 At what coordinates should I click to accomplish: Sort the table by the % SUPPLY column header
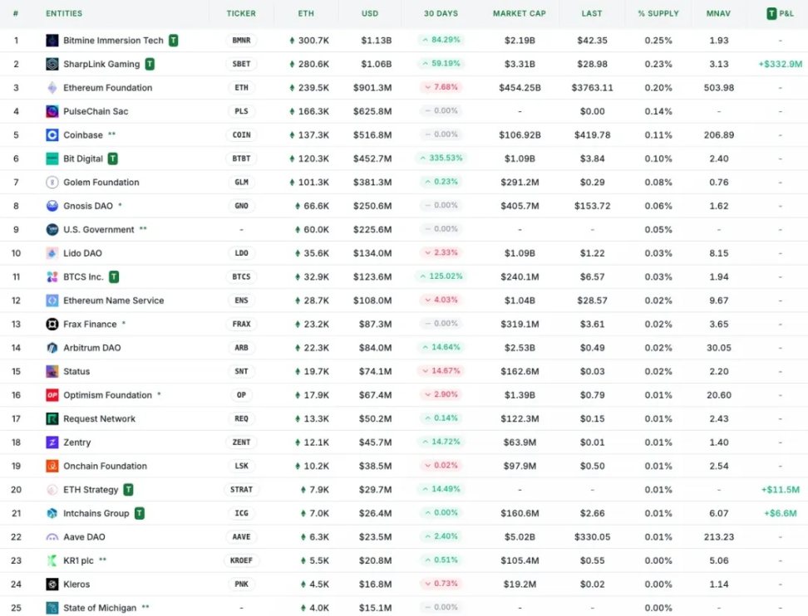658,13
